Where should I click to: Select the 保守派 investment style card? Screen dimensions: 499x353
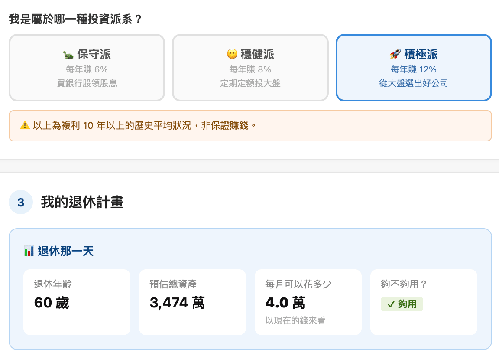(87, 68)
